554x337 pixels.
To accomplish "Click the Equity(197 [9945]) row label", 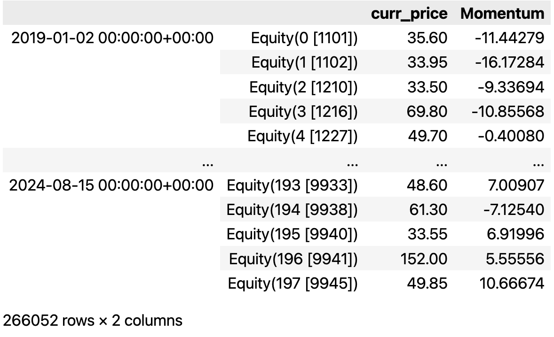I will [293, 283].
